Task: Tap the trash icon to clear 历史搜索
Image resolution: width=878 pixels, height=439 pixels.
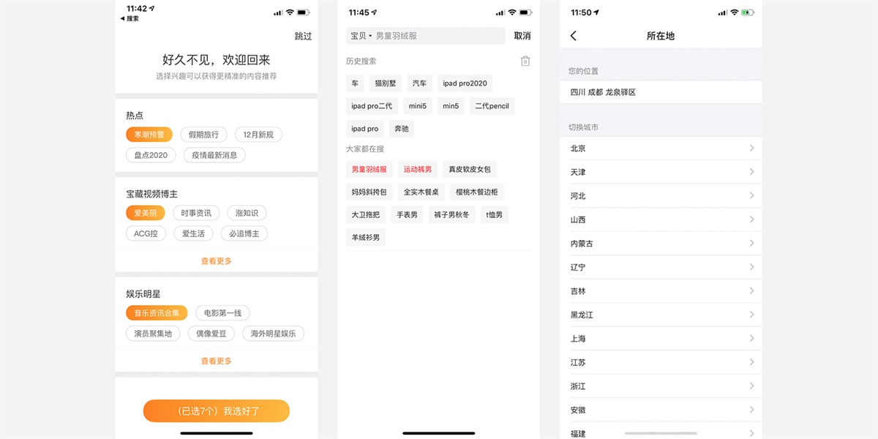Action: point(525,60)
